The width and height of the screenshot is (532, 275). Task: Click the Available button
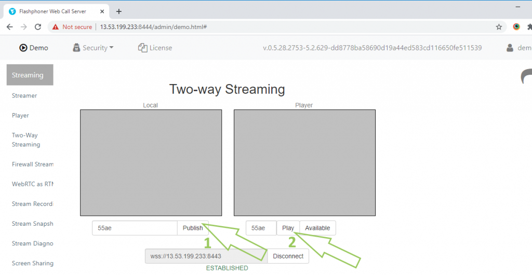pos(317,228)
